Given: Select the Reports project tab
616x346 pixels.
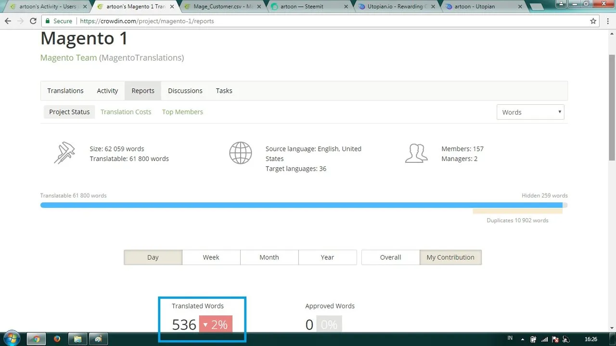Looking at the screenshot, I should point(143,91).
